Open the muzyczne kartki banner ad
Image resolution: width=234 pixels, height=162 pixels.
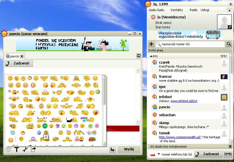click(73, 44)
